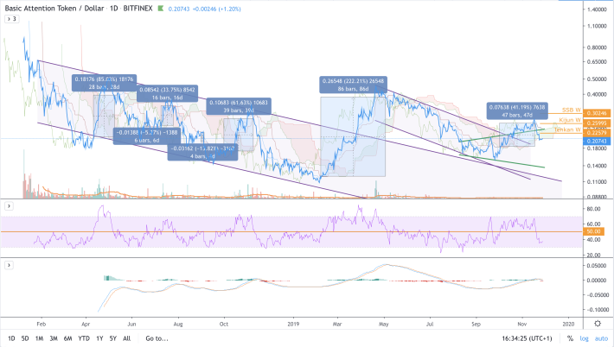Click the SSB W price axis label

tap(569, 110)
